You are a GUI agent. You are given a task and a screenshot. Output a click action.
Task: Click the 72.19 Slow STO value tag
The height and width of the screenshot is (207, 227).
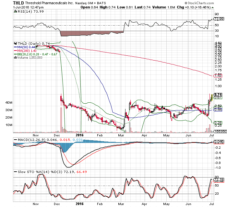217,179
